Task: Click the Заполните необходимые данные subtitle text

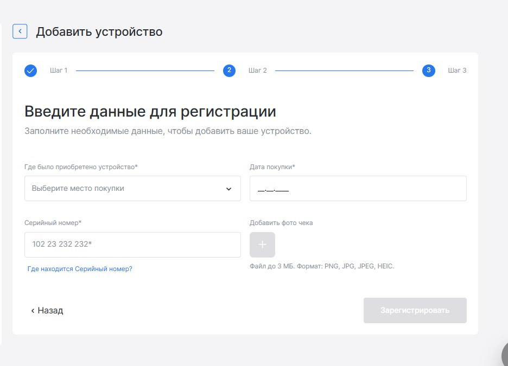Action: 168,131
